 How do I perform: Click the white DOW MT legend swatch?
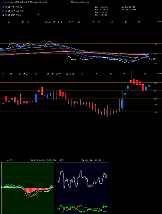4,11
